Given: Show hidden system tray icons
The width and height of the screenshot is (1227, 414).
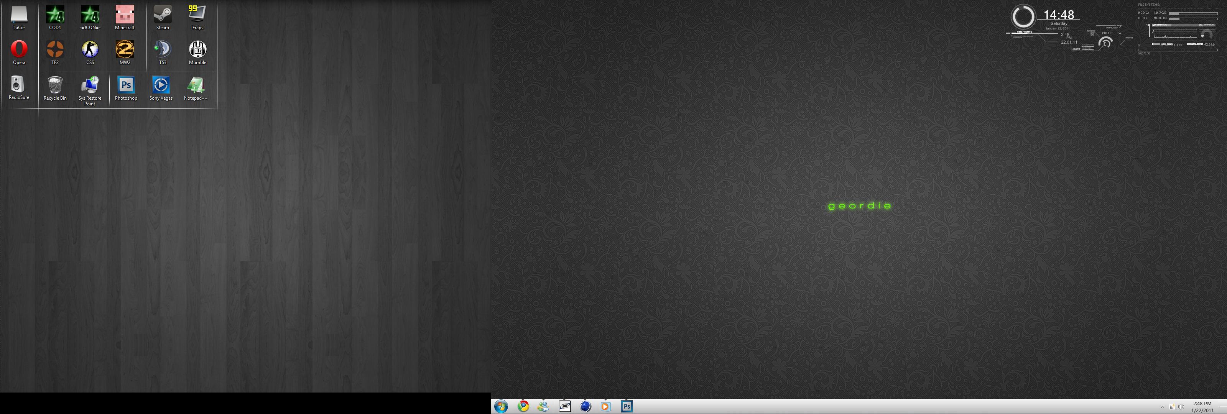Looking at the screenshot, I should (1163, 407).
